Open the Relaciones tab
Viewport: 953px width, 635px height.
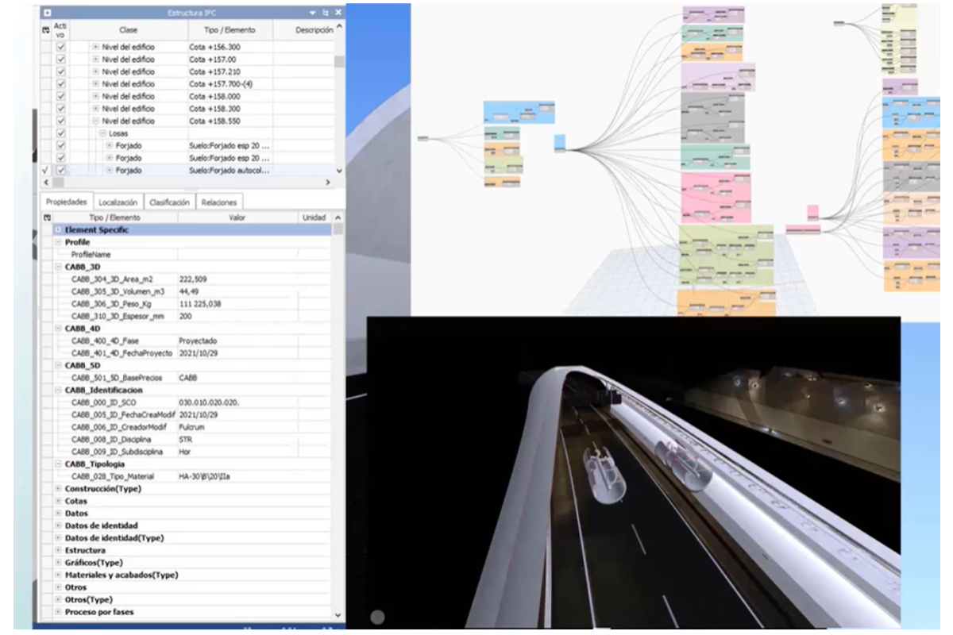tap(218, 202)
